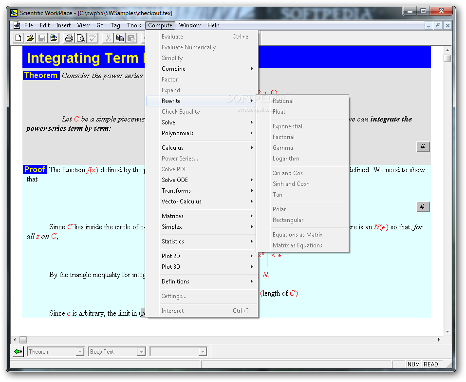Click the document icon left of File menu

17,25
